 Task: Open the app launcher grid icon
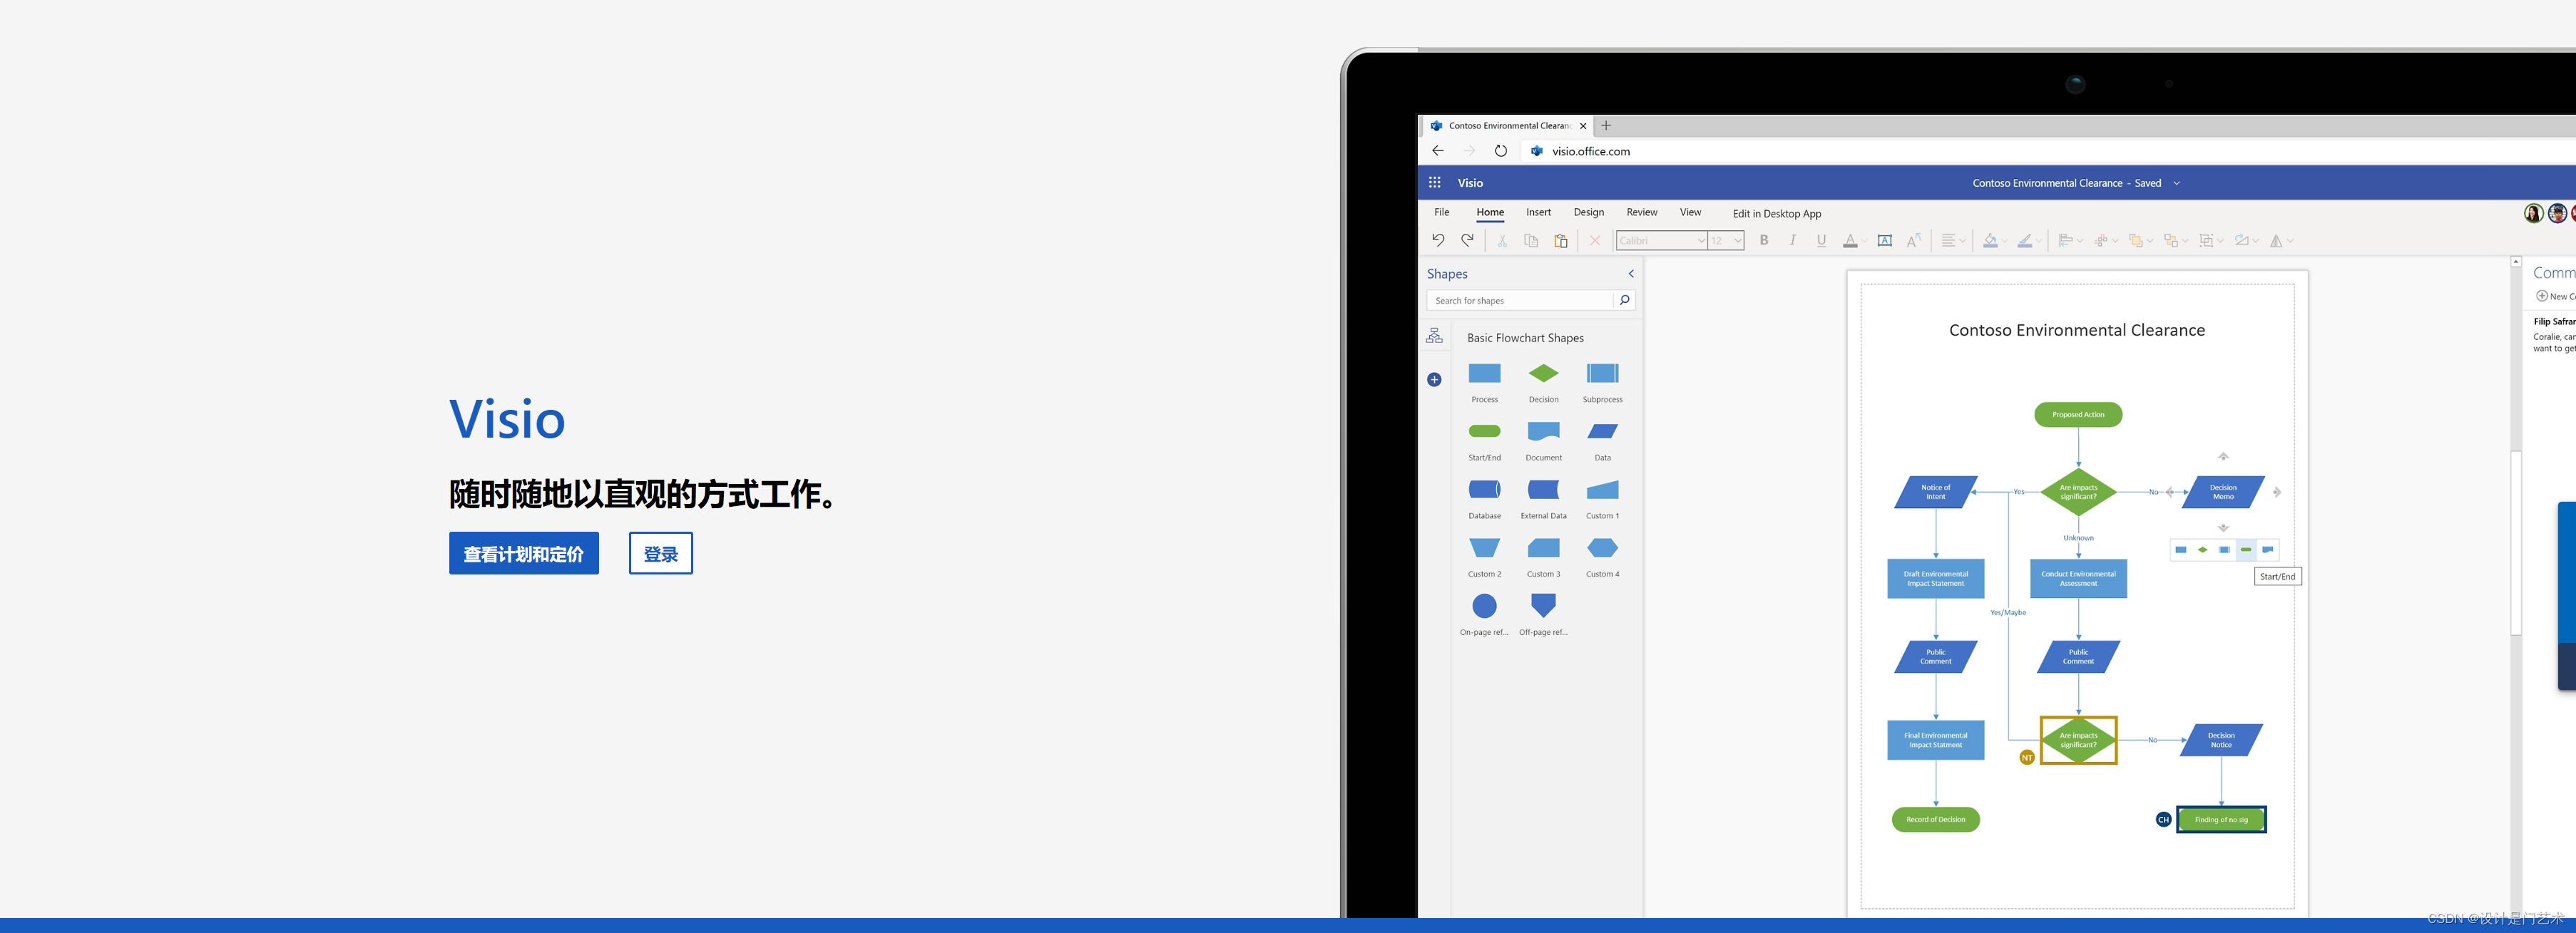click(x=1434, y=182)
